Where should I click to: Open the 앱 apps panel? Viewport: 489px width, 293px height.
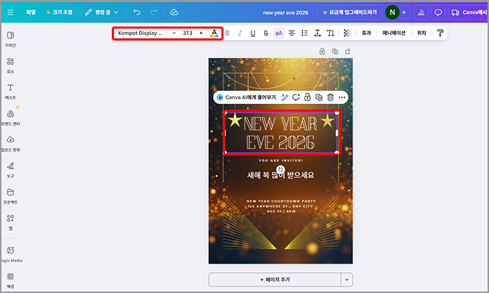[x=10, y=222]
